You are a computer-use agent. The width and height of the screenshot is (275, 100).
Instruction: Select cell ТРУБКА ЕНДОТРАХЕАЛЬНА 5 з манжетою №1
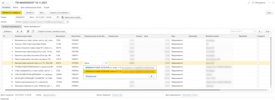pyautogui.click(x=34, y=67)
